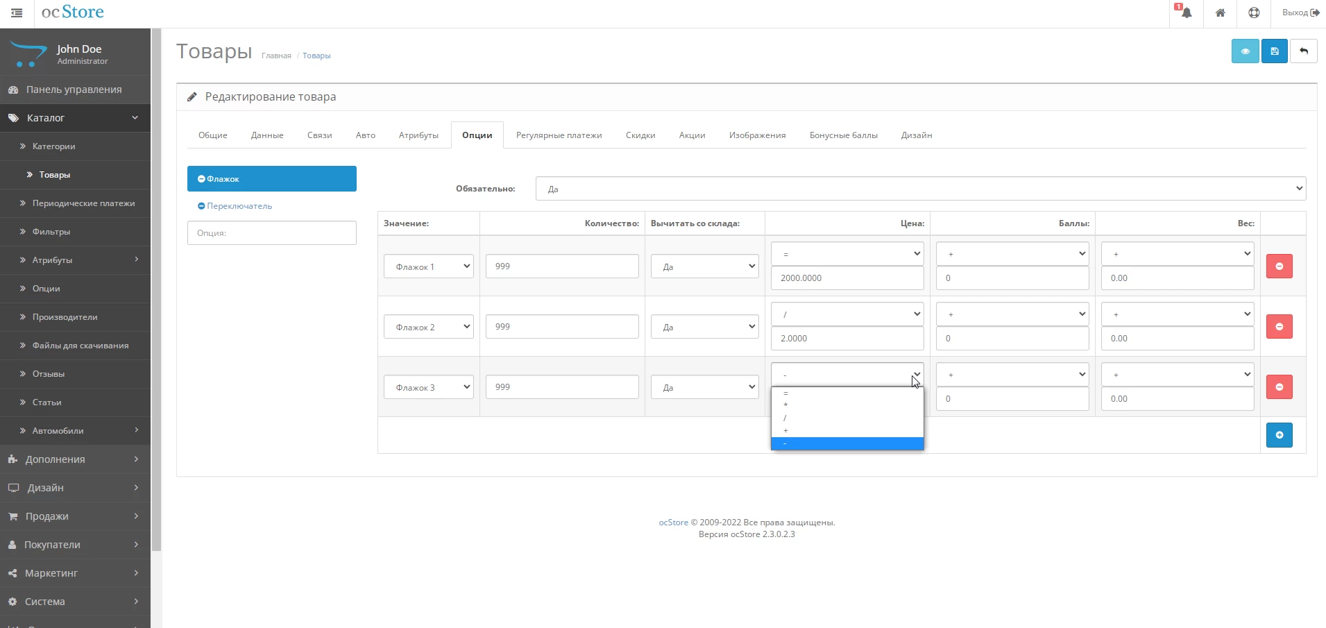Open the Флажок 2 value dropdown
The image size is (1326, 628).
pyautogui.click(x=428, y=327)
